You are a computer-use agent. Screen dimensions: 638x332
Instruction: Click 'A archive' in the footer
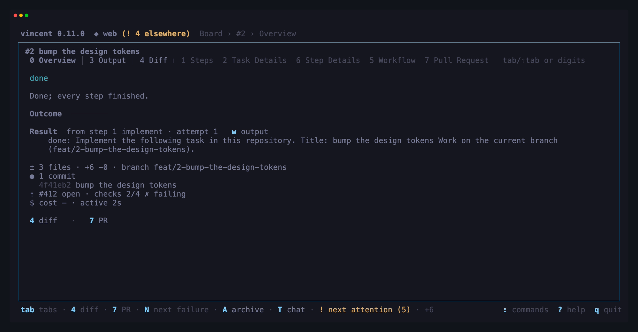pos(243,310)
